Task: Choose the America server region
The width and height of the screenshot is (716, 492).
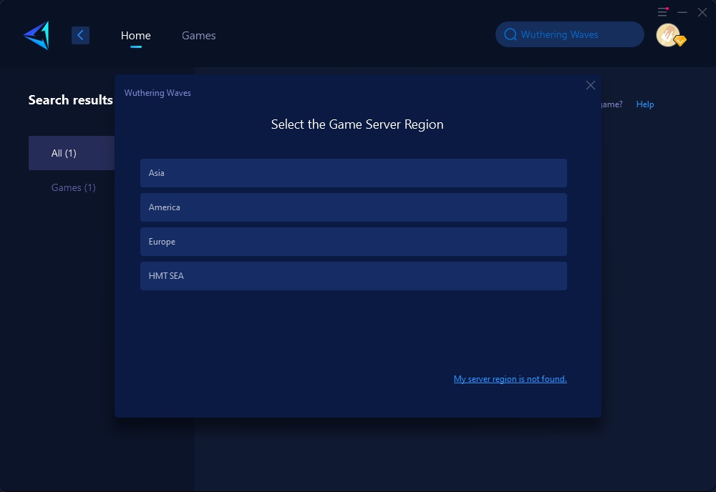Action: coord(354,207)
